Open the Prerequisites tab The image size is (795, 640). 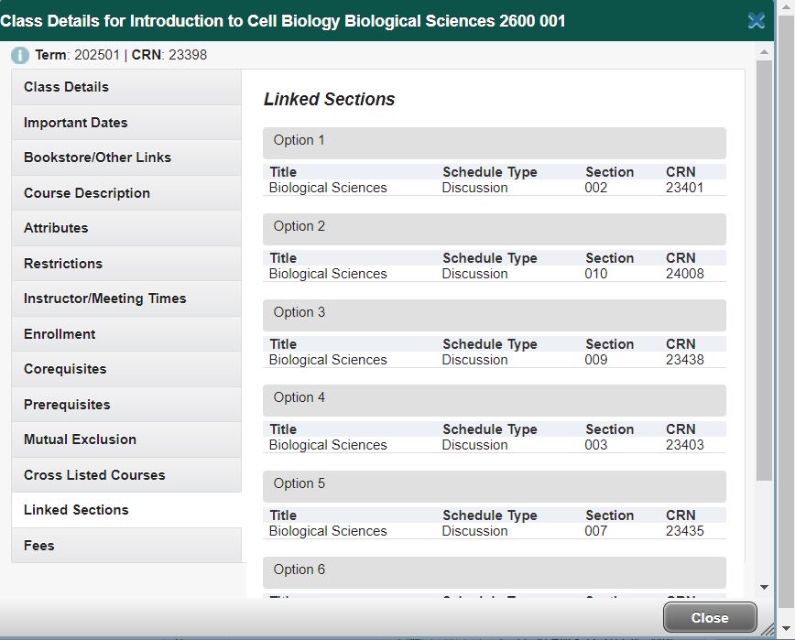click(126, 405)
